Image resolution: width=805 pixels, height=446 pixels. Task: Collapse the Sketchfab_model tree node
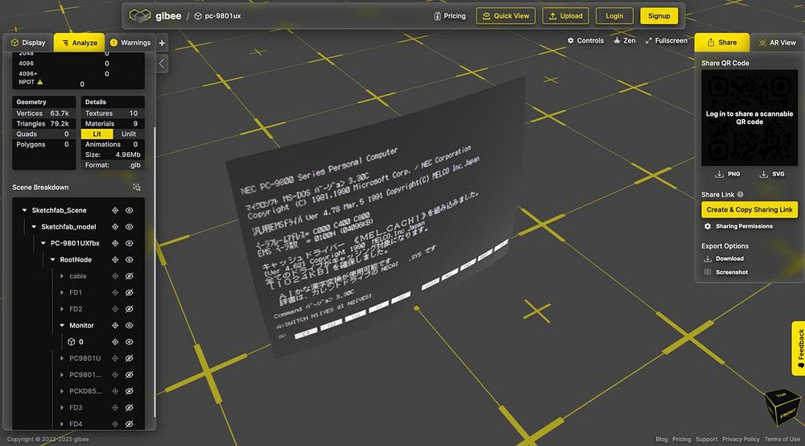point(34,227)
